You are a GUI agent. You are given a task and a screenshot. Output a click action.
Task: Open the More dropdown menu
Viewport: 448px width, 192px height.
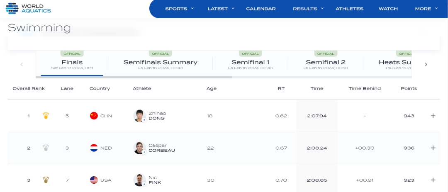(x=426, y=9)
